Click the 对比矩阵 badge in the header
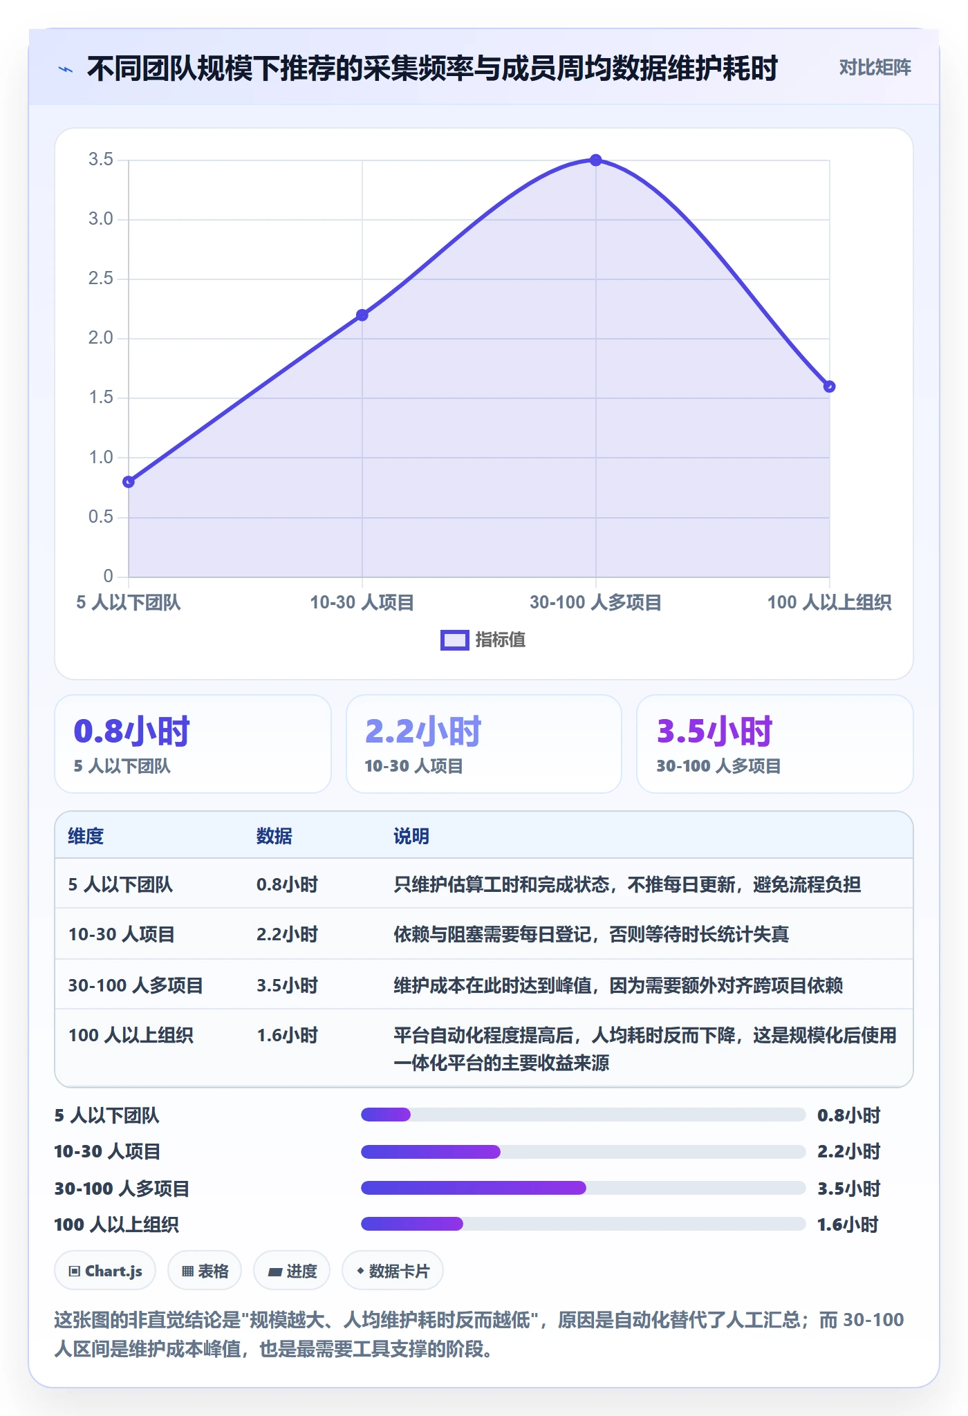Viewport: 968px width, 1416px height. point(875,68)
